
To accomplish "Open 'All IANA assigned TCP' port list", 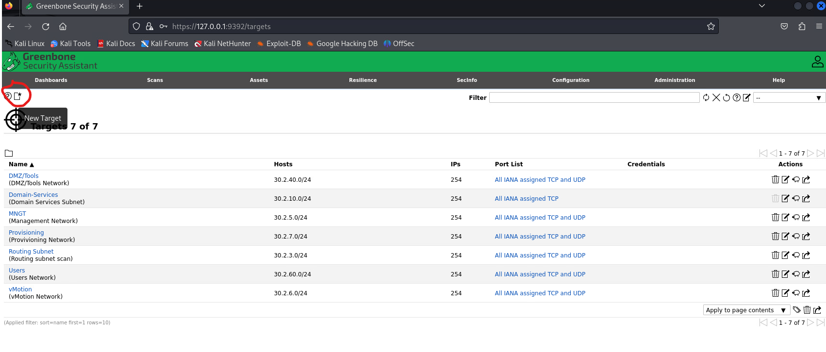I will (527, 198).
